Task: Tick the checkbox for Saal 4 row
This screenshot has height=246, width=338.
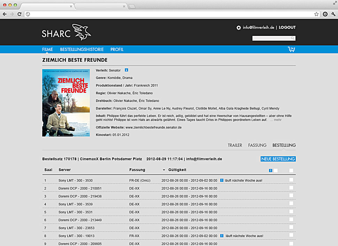Action: pos(291,203)
